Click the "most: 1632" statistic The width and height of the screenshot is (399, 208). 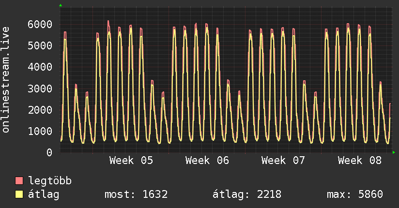click(136, 194)
